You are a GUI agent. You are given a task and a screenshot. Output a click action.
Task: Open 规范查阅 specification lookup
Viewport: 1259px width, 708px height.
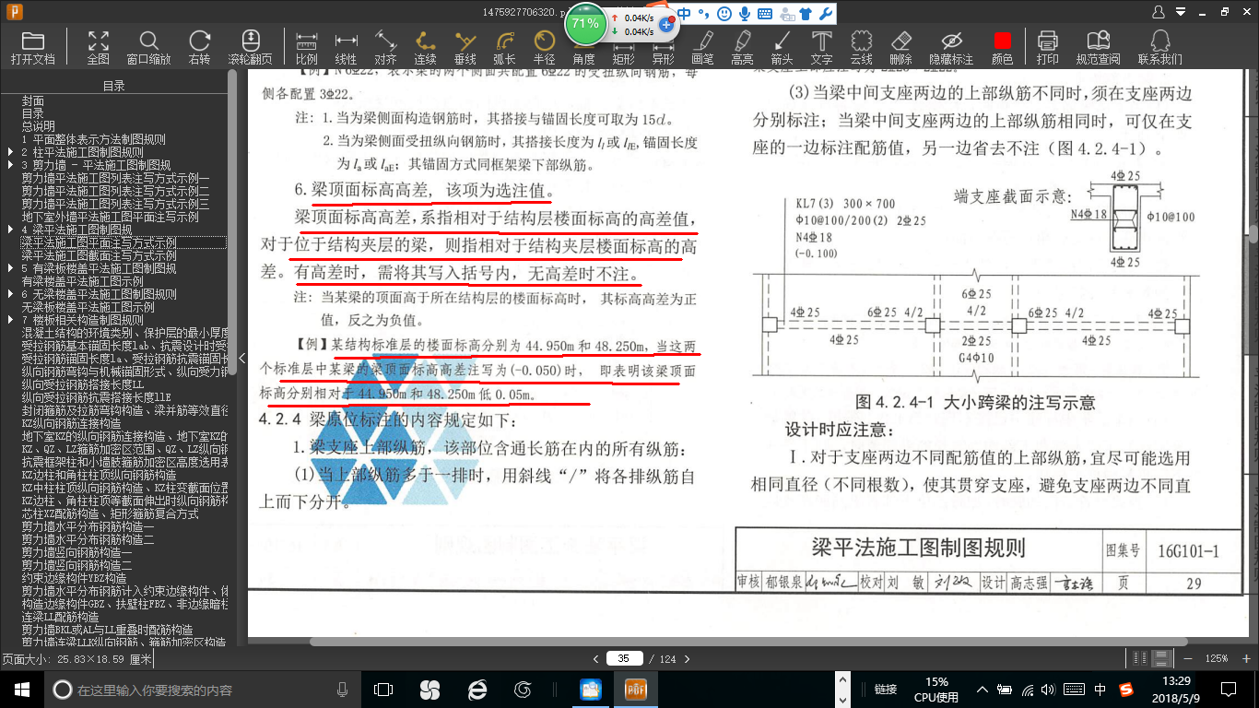[x=1098, y=47]
